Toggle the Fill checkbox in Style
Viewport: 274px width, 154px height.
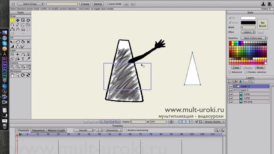click(230, 18)
